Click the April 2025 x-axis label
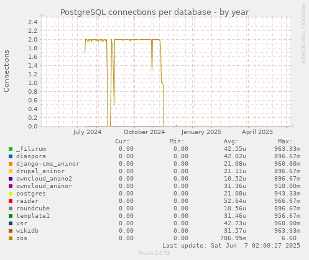 [x=257, y=132]
